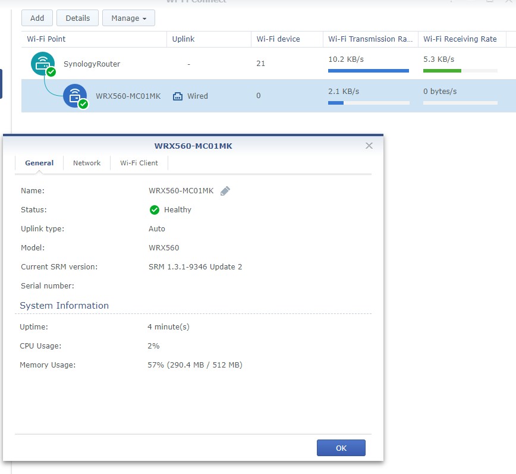
Task: Switch to the General tab
Action: coord(39,163)
